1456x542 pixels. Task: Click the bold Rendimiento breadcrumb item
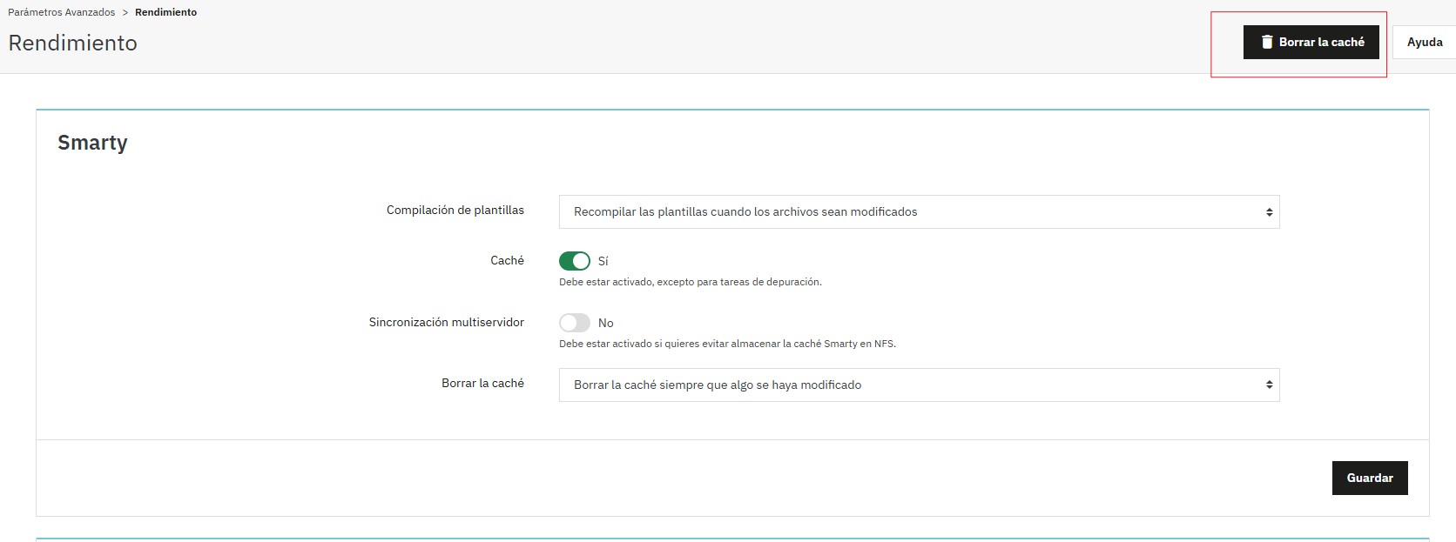click(165, 12)
